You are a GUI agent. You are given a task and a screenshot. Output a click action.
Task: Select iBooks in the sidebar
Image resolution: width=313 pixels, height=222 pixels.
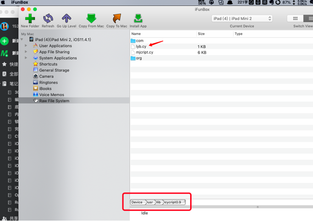[45, 88]
